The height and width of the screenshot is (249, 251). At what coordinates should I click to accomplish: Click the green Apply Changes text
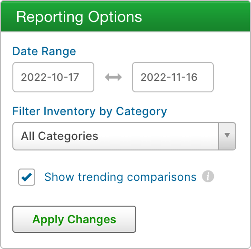(x=74, y=219)
